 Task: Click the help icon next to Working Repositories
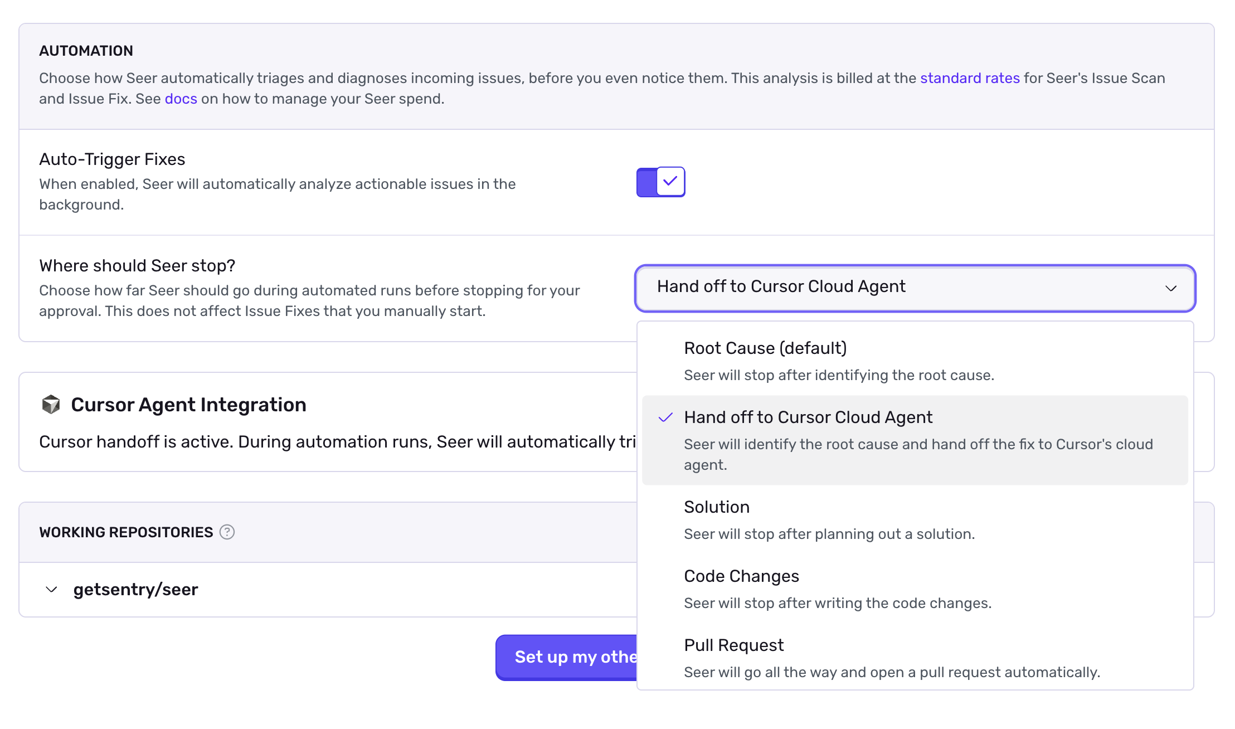click(227, 532)
